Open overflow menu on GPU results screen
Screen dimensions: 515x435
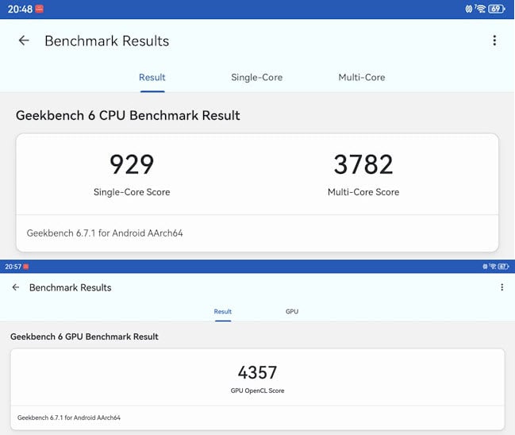tap(502, 287)
